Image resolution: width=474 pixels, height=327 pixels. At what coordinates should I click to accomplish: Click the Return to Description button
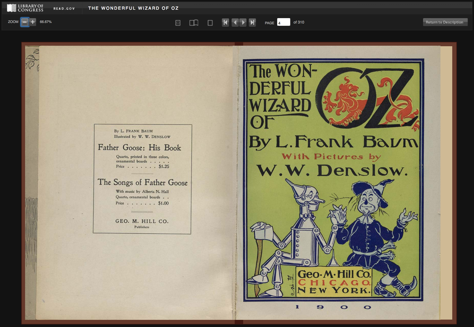[x=445, y=22]
